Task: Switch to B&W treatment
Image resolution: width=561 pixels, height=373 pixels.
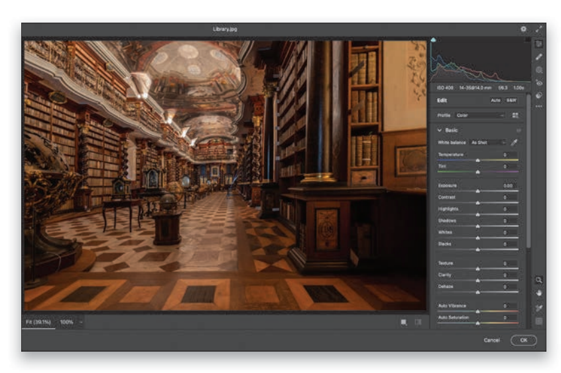Action: (x=511, y=100)
